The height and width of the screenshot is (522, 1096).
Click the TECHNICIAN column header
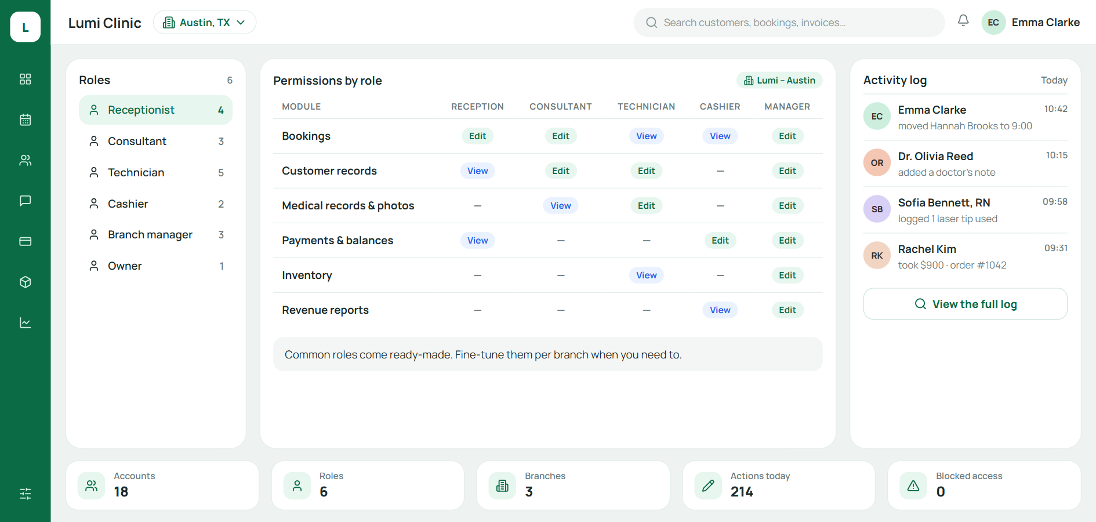point(647,107)
